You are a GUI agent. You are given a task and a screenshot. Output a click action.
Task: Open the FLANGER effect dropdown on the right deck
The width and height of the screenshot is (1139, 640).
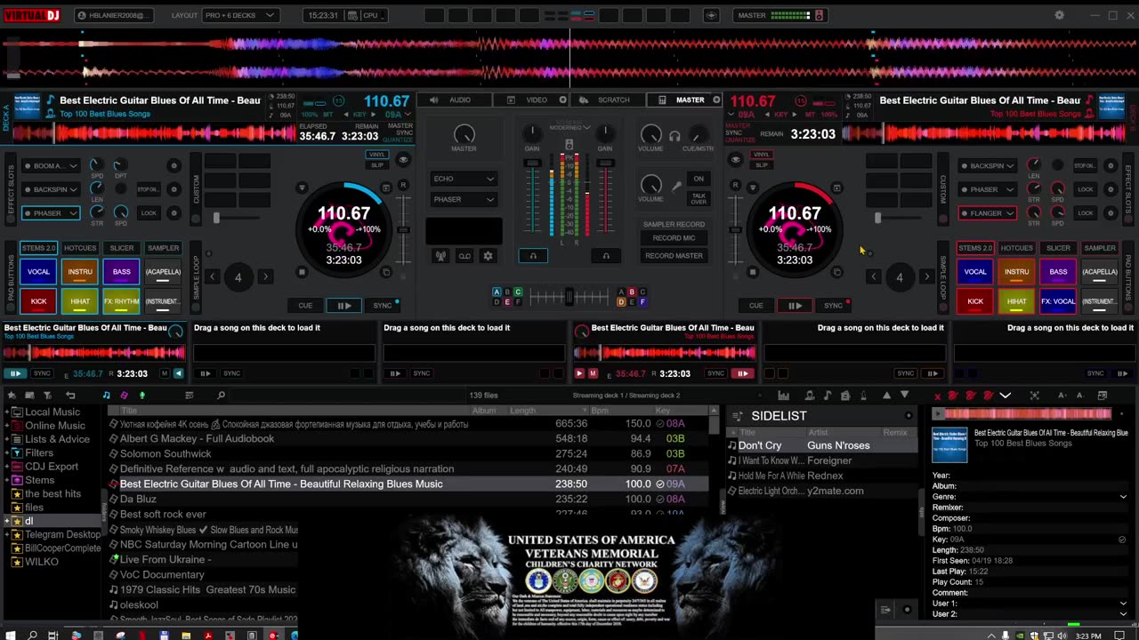point(988,213)
